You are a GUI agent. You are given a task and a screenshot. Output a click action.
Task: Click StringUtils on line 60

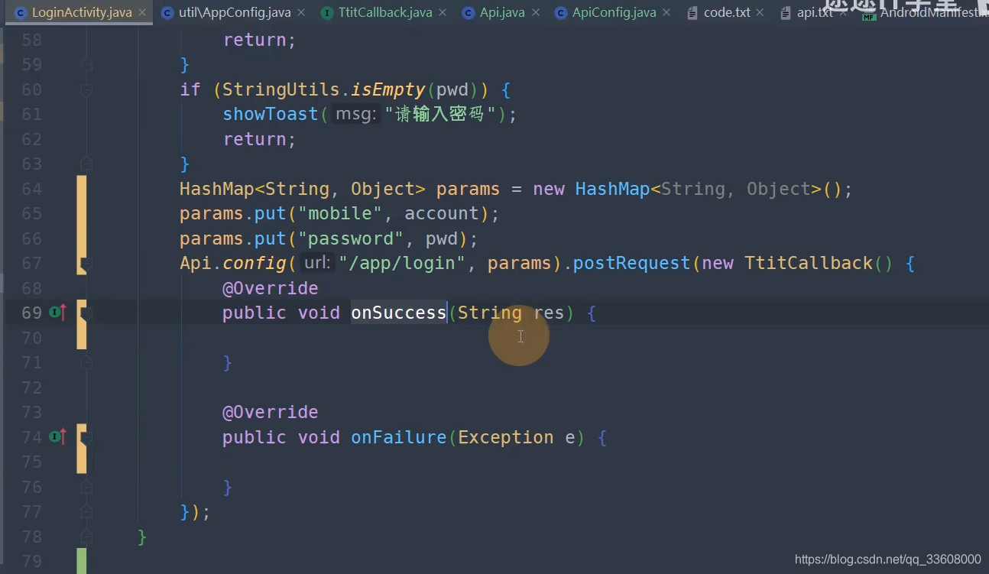281,89
